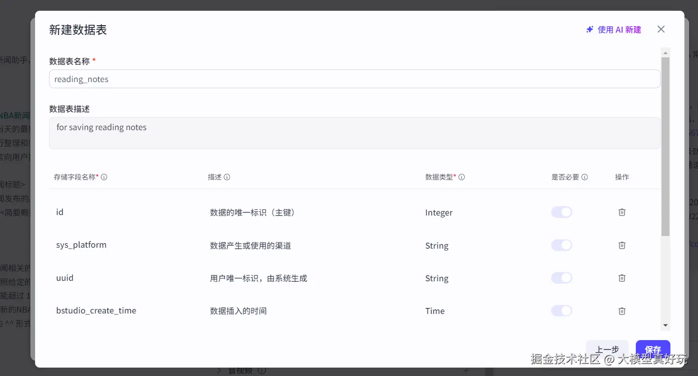Click the 数据表描述 text area
Screen dimensions: 698x376
coord(354,133)
